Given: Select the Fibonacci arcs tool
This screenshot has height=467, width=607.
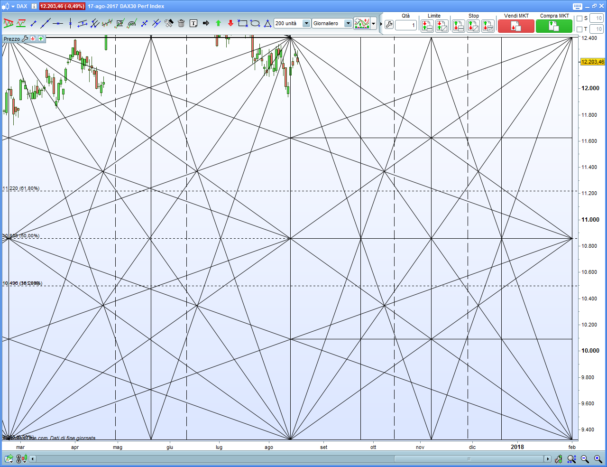Looking at the screenshot, I should click(132, 23).
